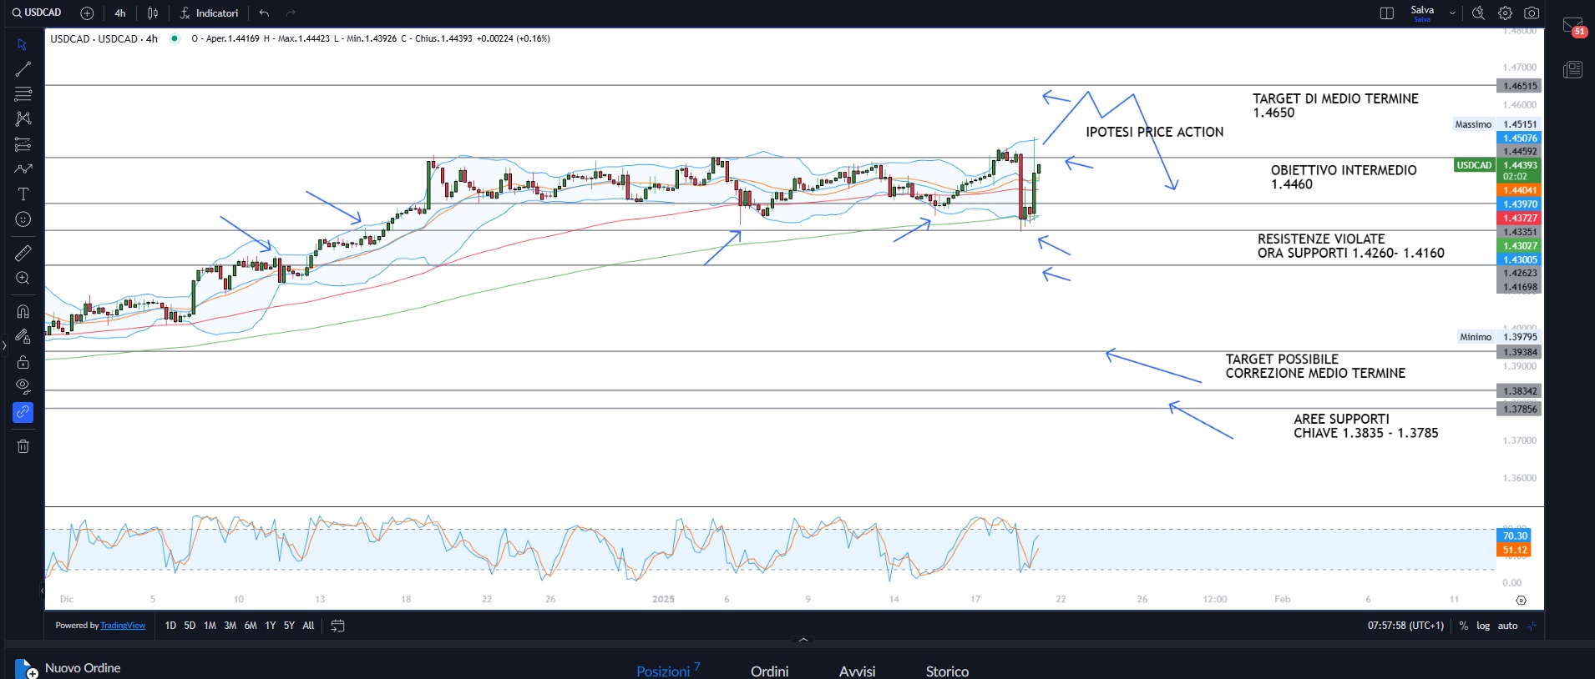This screenshot has height=679, width=1595.
Task: Toggle lock all drawing tools
Action: [23, 362]
